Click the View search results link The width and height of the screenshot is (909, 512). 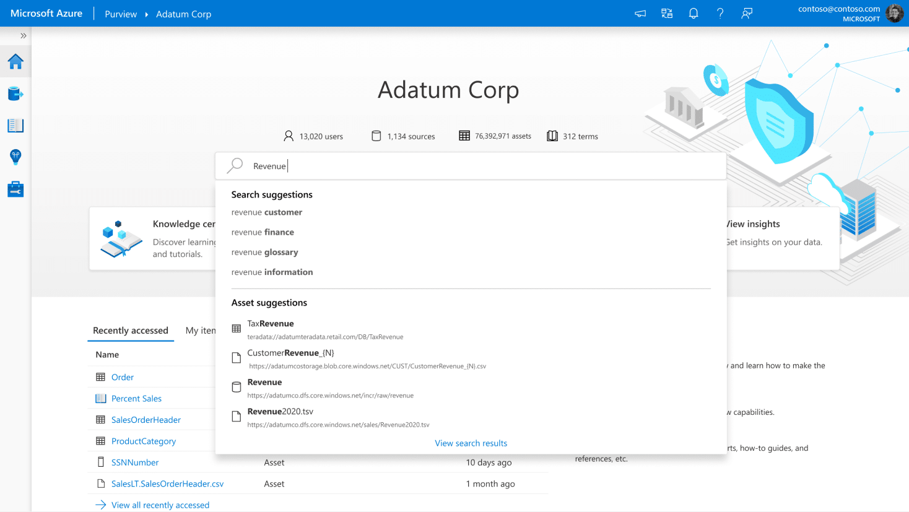(x=471, y=443)
